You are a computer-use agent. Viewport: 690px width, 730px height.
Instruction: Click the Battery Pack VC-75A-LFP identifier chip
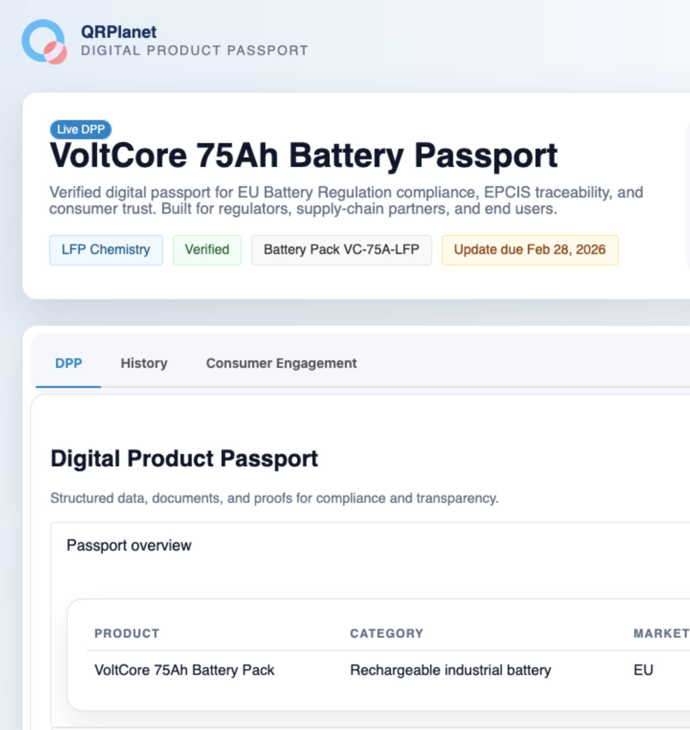pos(341,249)
